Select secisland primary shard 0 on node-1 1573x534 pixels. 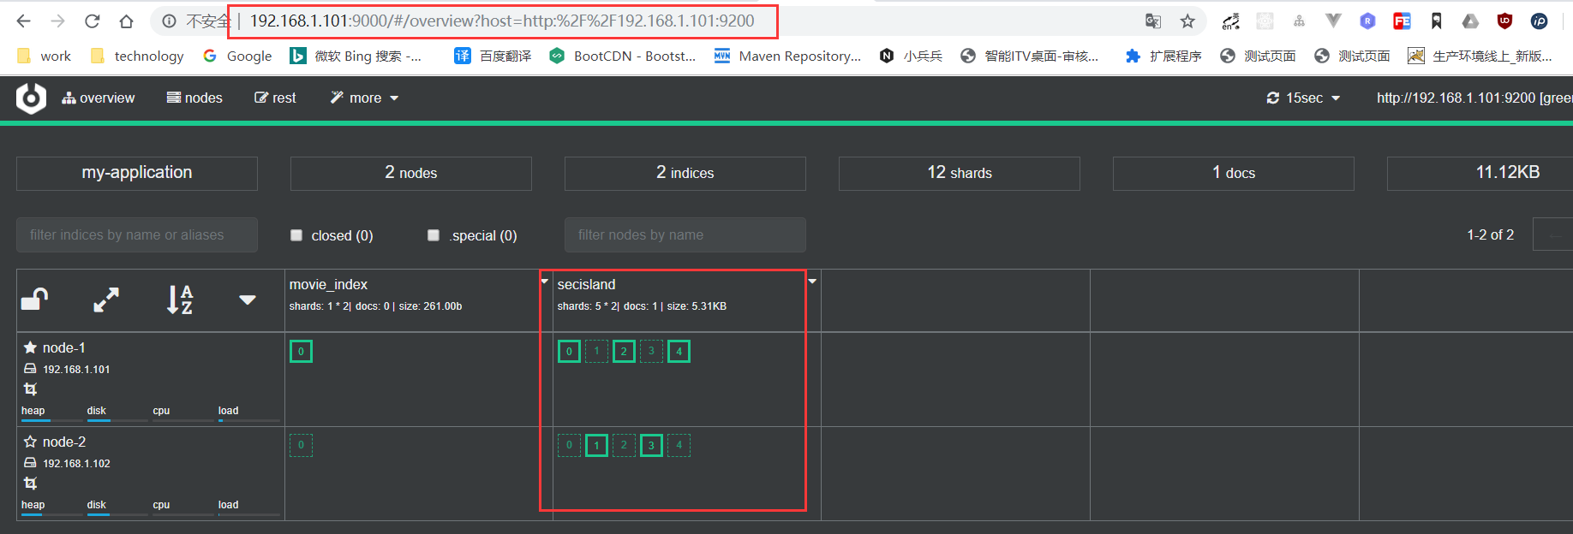(x=569, y=351)
